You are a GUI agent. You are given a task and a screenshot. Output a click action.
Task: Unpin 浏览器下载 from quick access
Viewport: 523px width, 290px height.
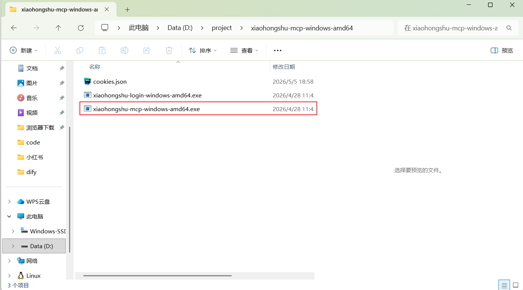(62, 128)
